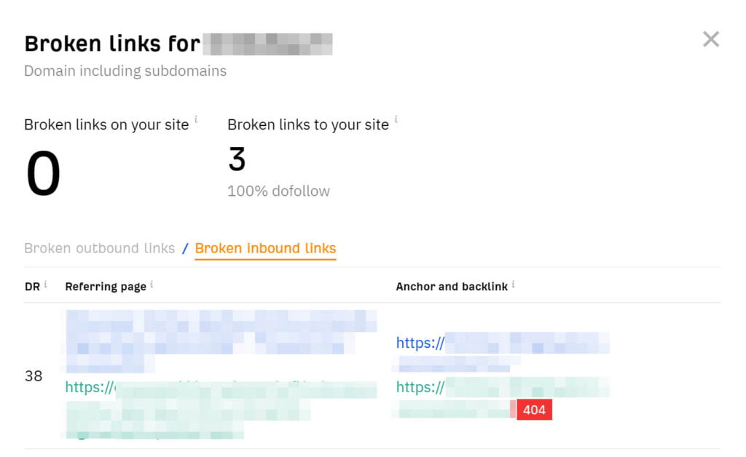Click the 3 broken links to site count

(237, 159)
